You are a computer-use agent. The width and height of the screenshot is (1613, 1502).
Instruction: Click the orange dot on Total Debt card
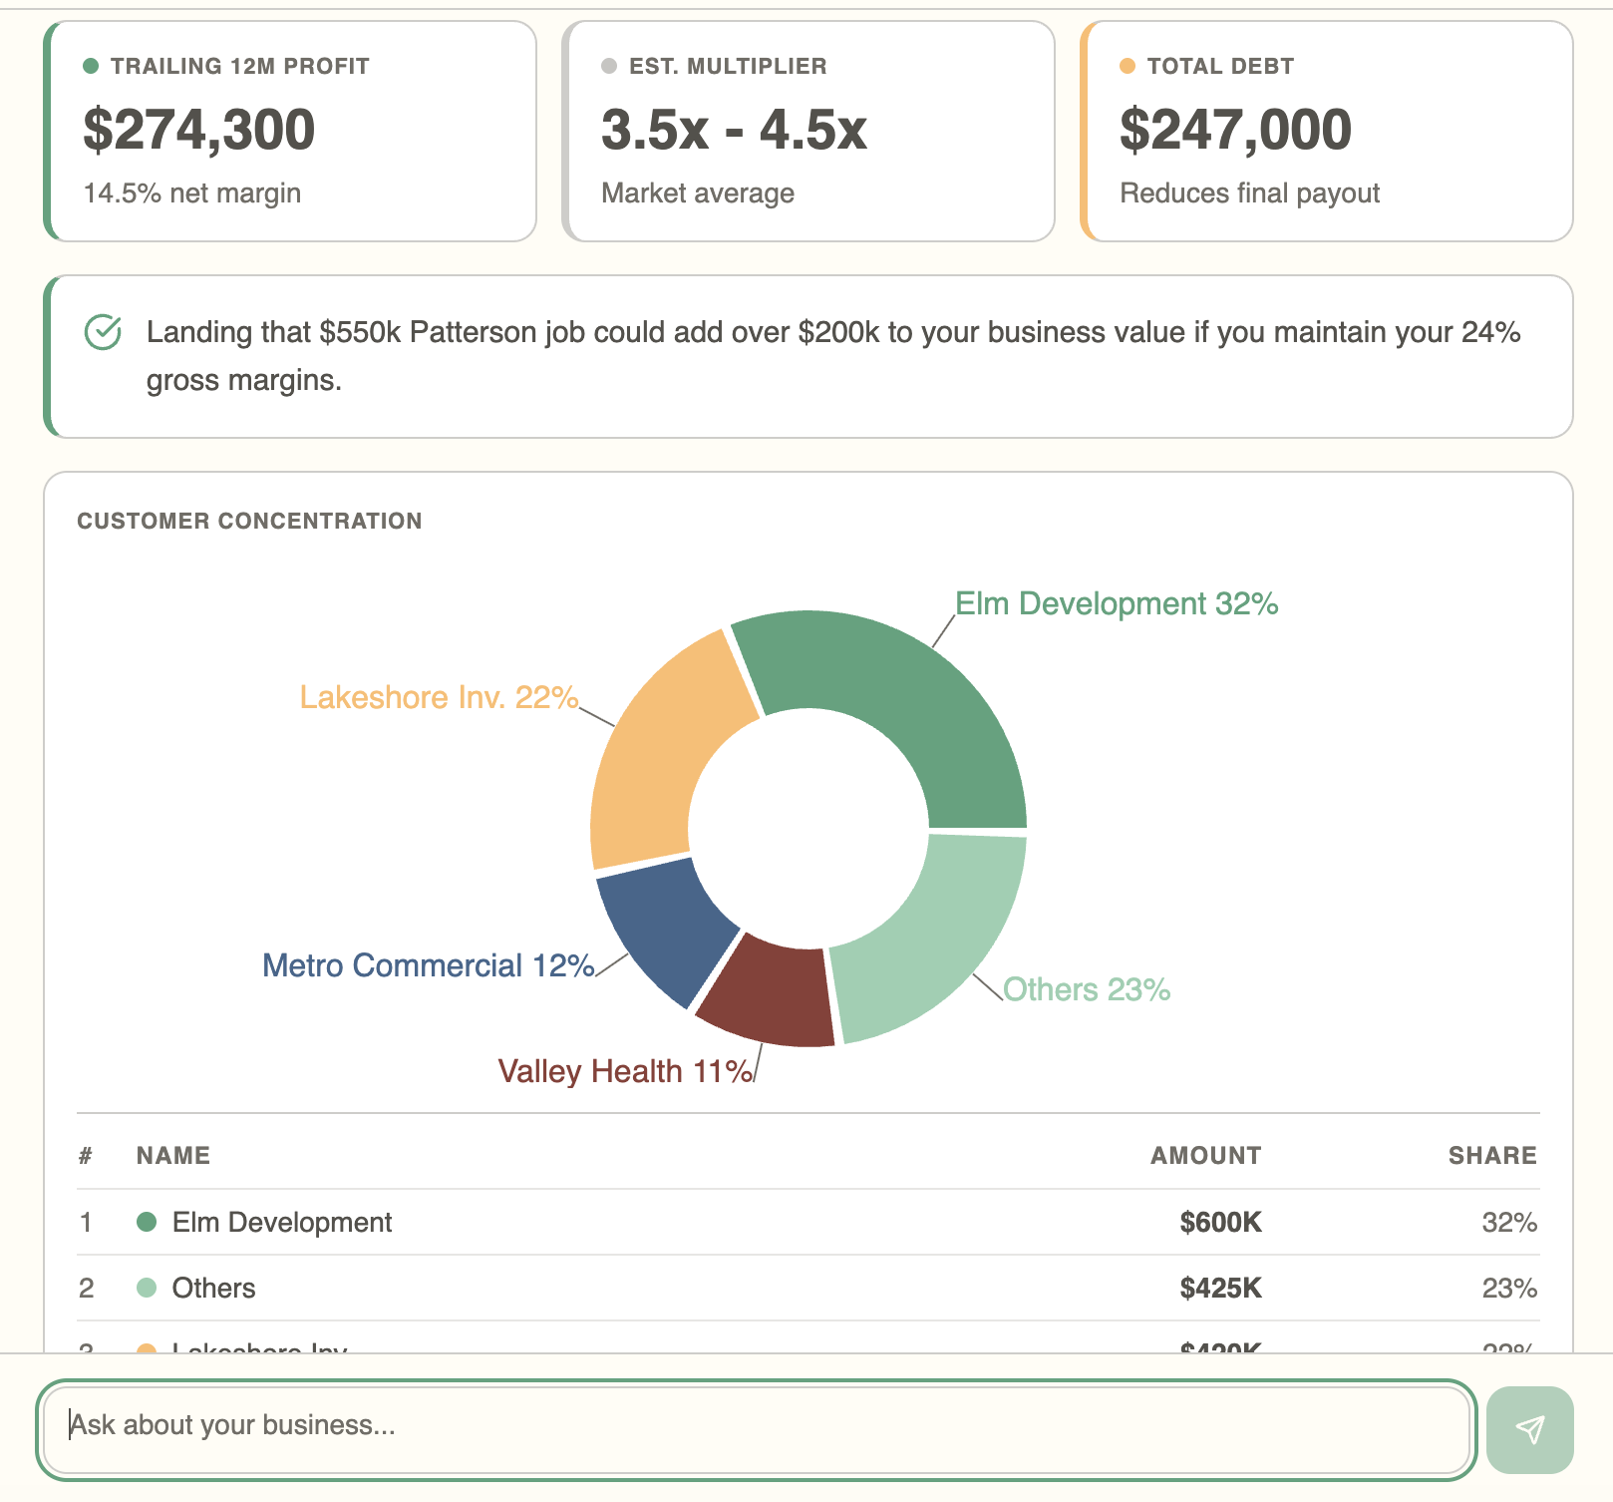1128,66
